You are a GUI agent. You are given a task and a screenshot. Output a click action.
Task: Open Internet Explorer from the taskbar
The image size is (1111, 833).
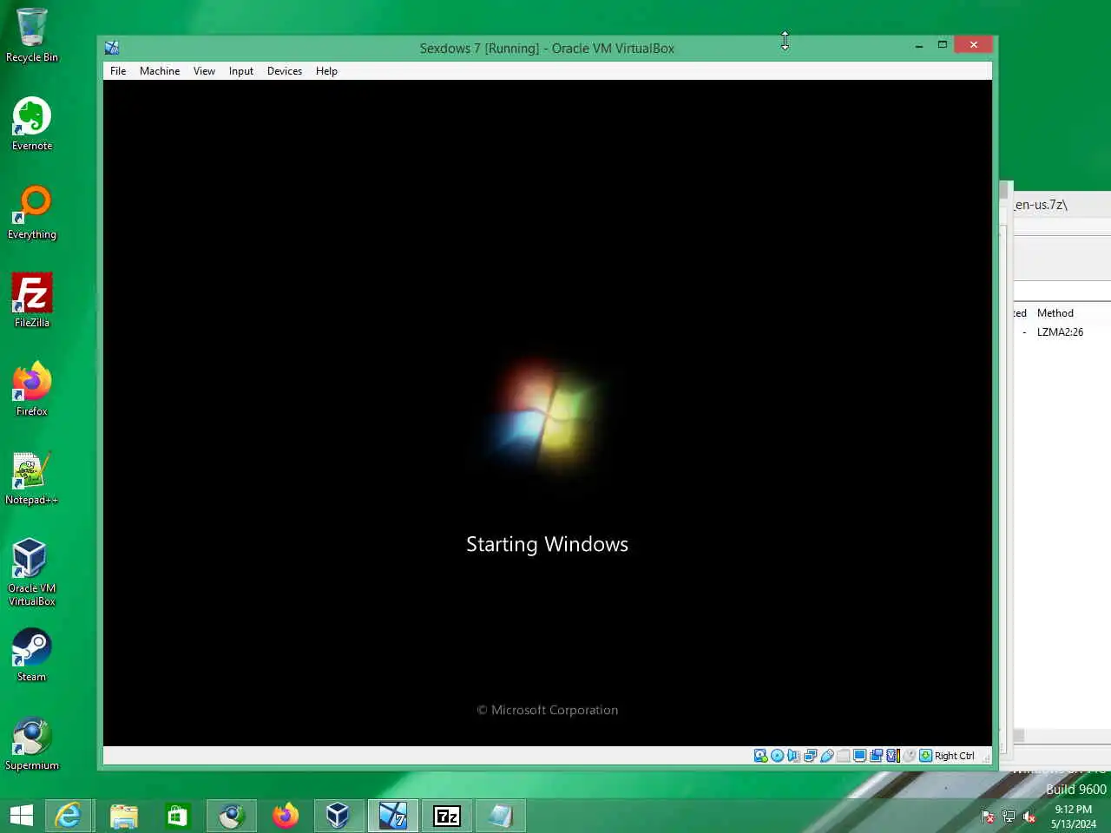tap(69, 816)
